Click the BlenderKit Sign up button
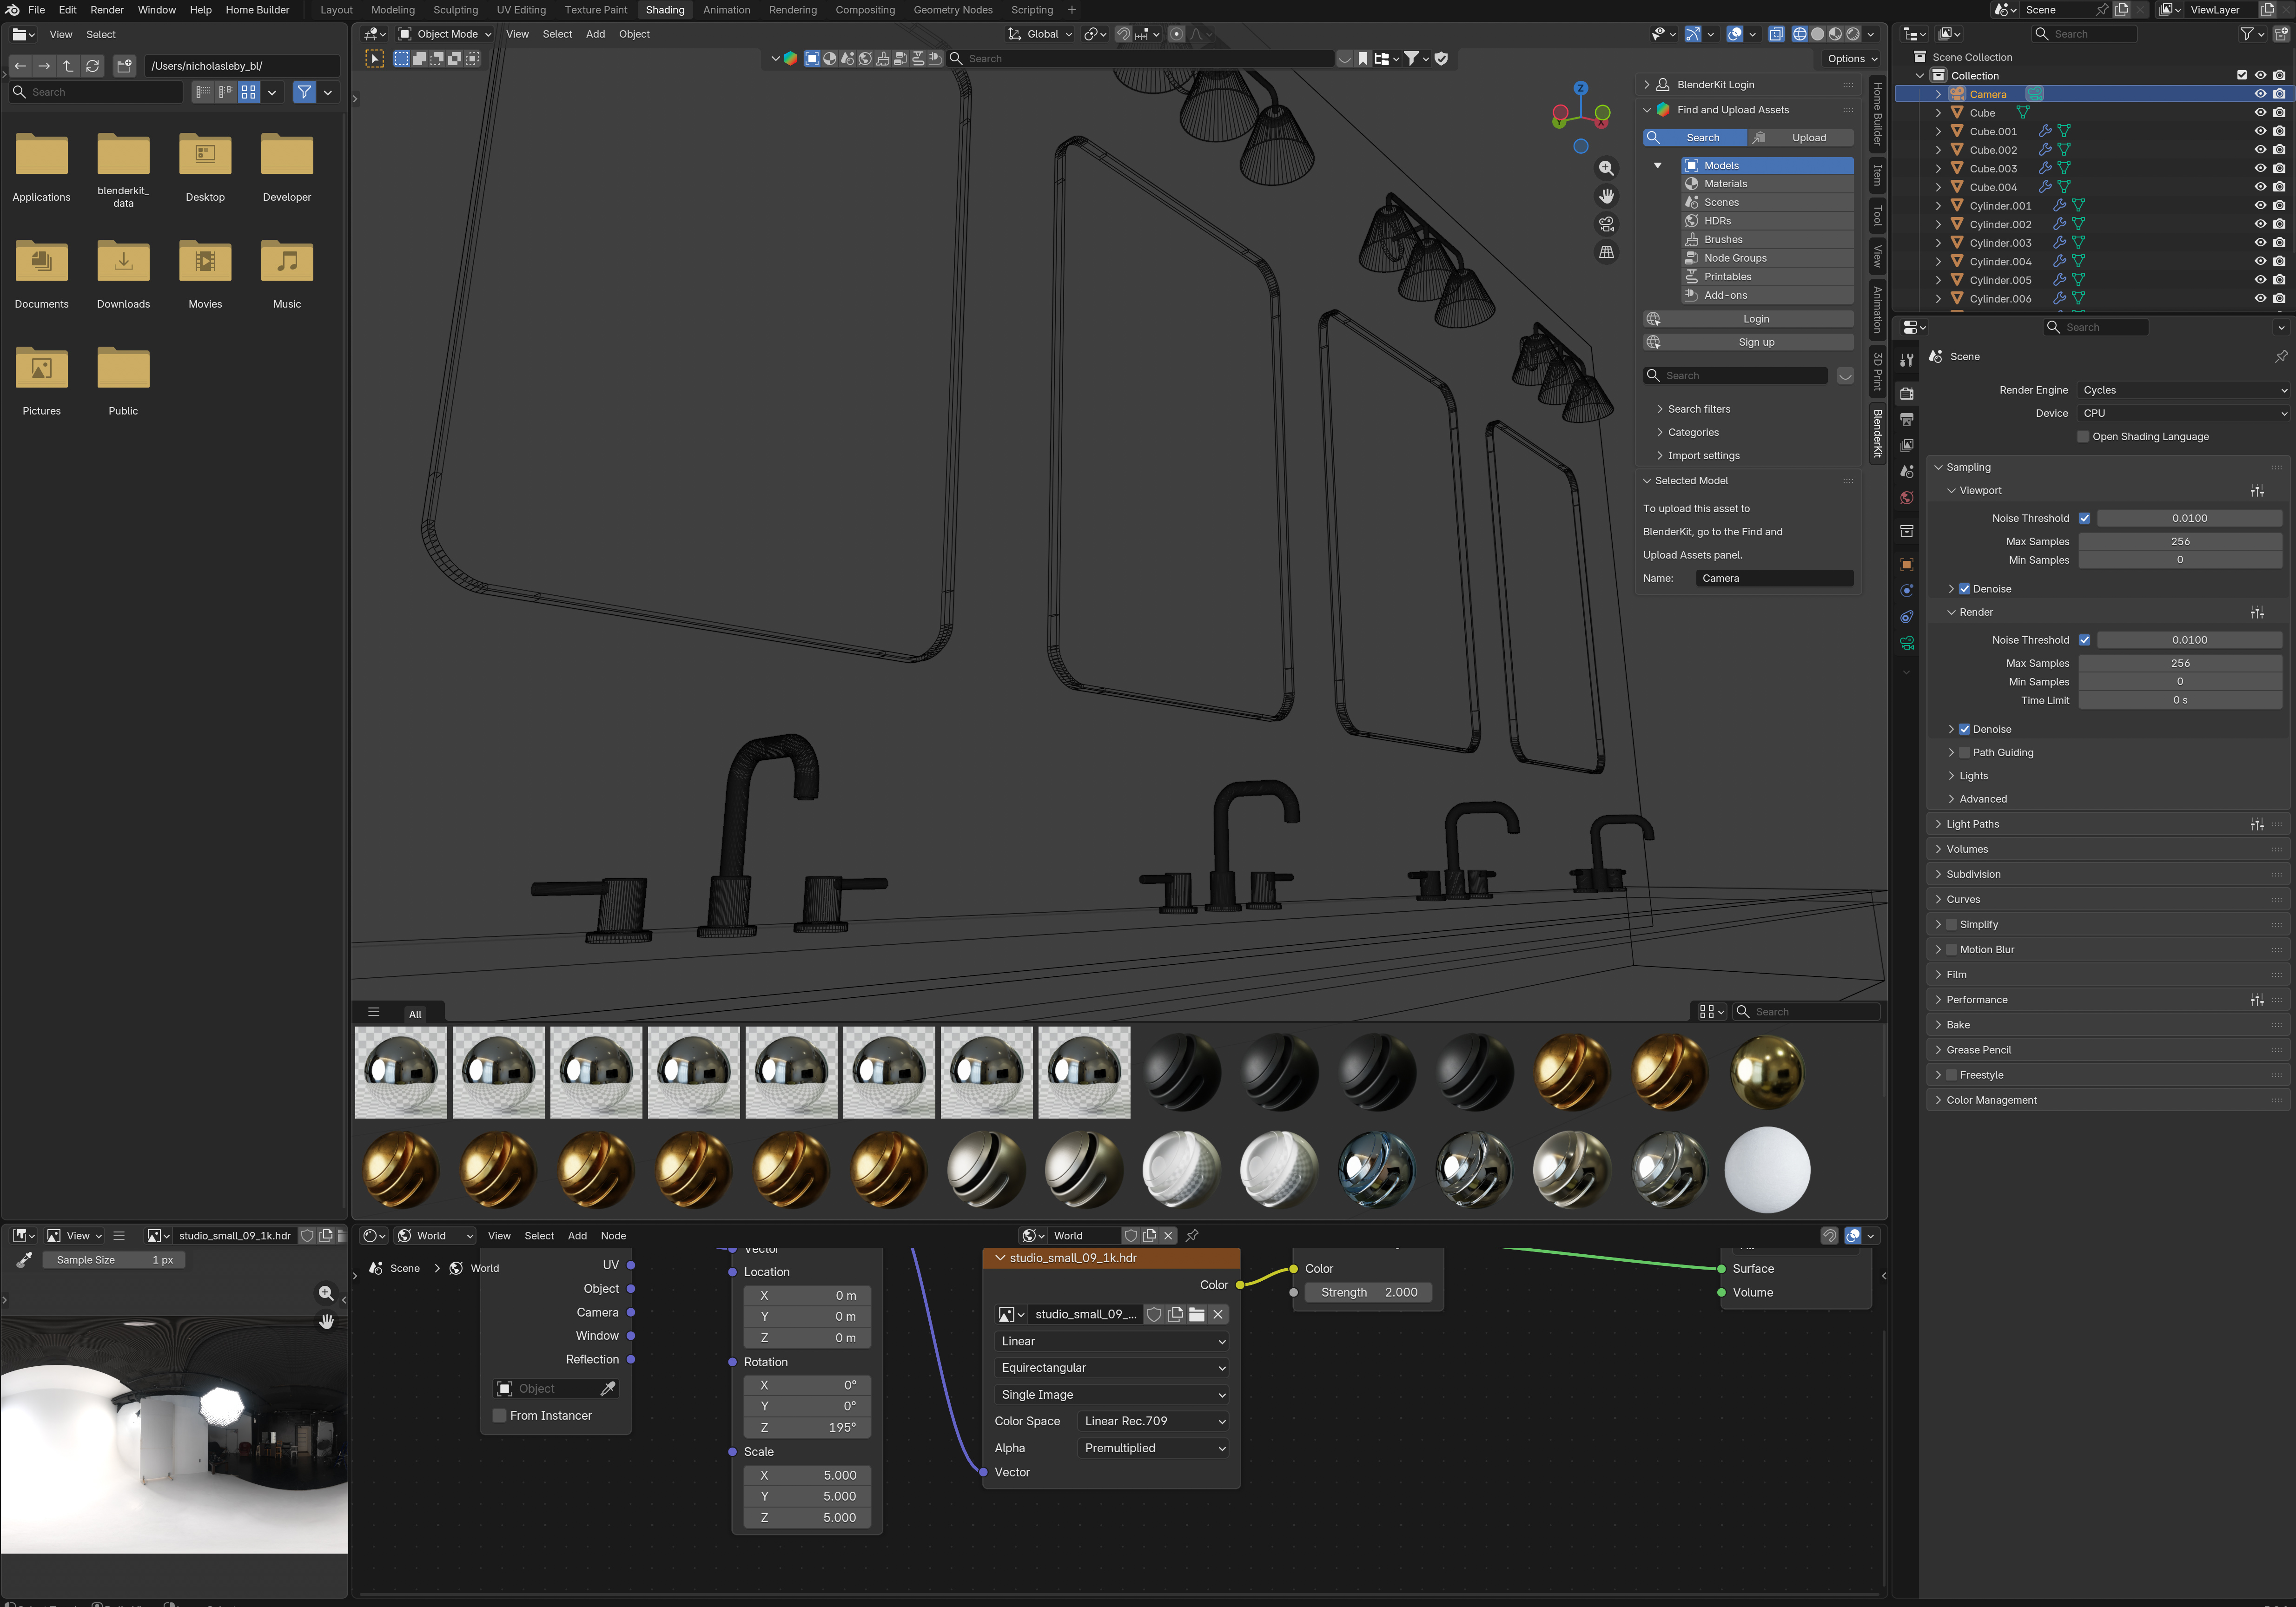2296x1607 pixels. tap(1748, 343)
